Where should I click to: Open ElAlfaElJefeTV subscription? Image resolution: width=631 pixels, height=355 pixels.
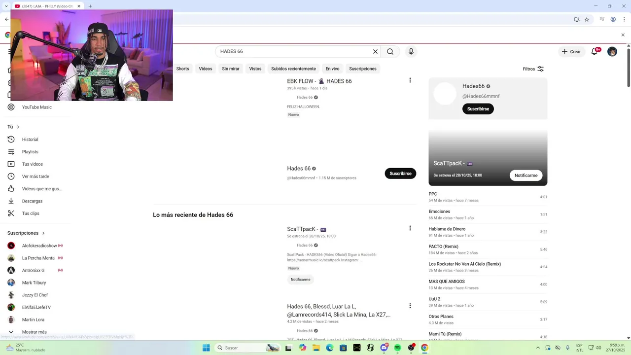pyautogui.click(x=36, y=307)
